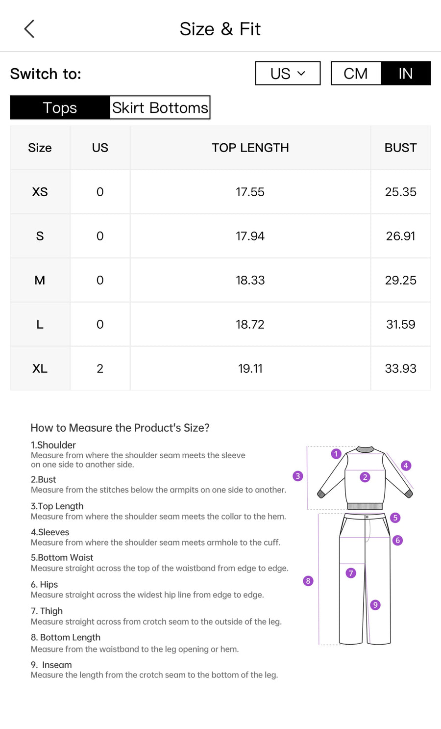Click the inseam marker 9 on pants
This screenshot has height=729, width=441.
coord(375,605)
